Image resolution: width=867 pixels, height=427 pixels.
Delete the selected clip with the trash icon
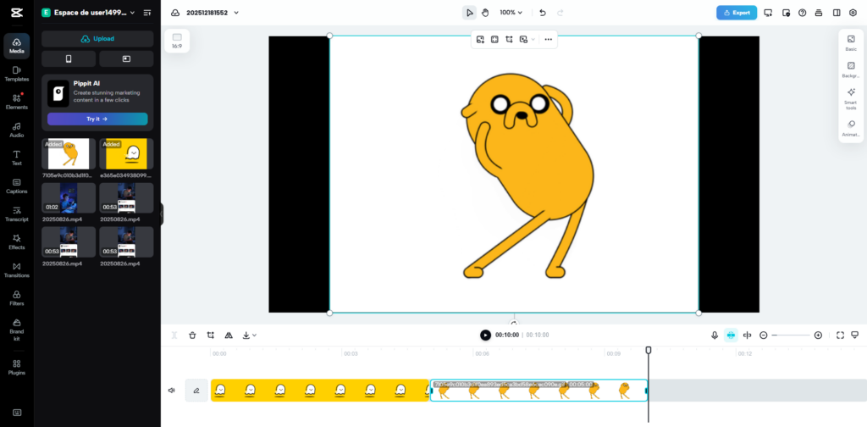(192, 335)
